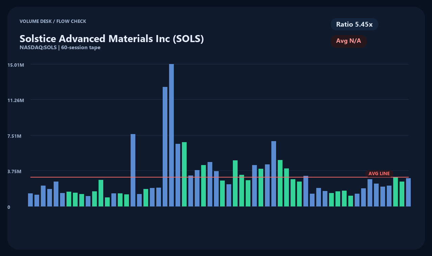Click the 11.26M axis label

pyautogui.click(x=16, y=100)
